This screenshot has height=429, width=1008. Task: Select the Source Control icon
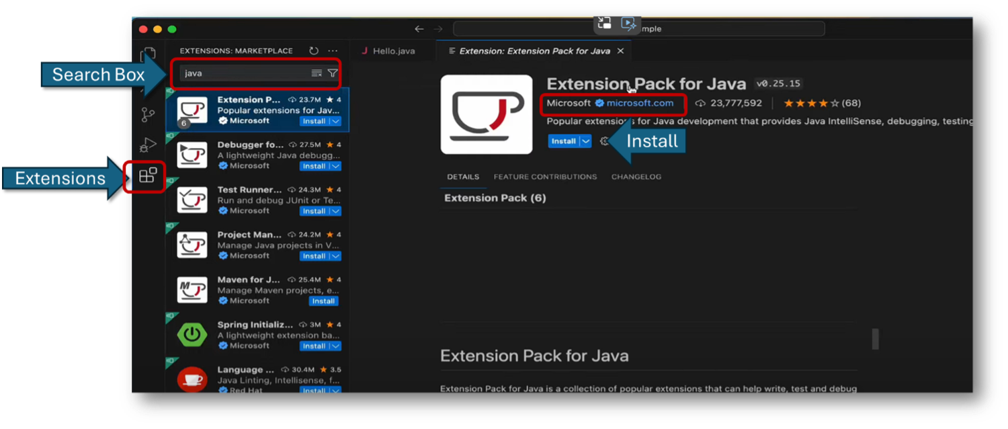pos(149,114)
